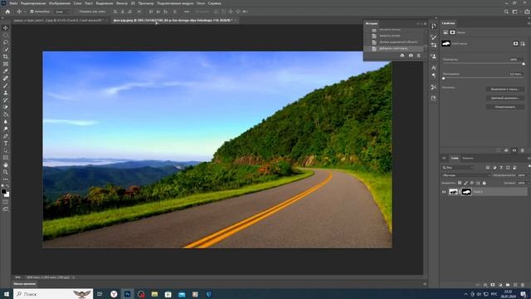Open the History panel menu

point(426,24)
